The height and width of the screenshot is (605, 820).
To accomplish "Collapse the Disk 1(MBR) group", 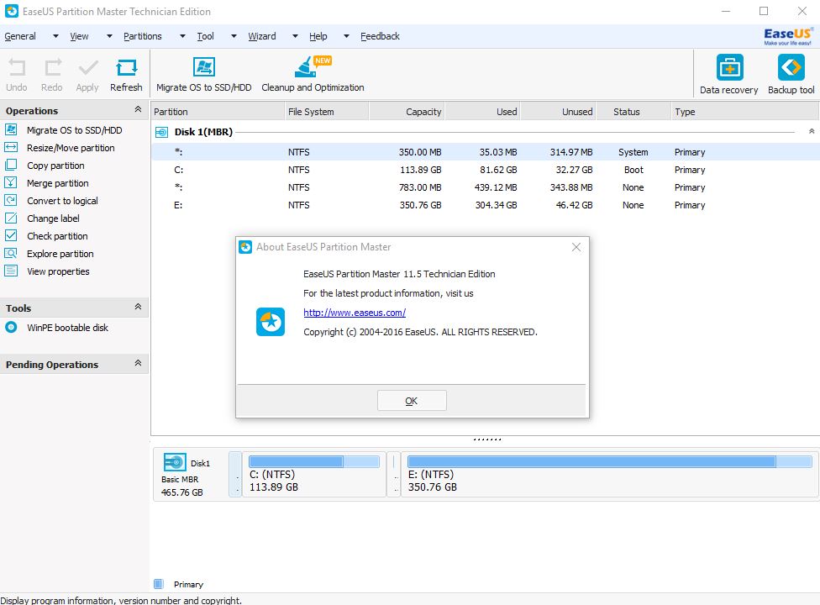I will (812, 131).
